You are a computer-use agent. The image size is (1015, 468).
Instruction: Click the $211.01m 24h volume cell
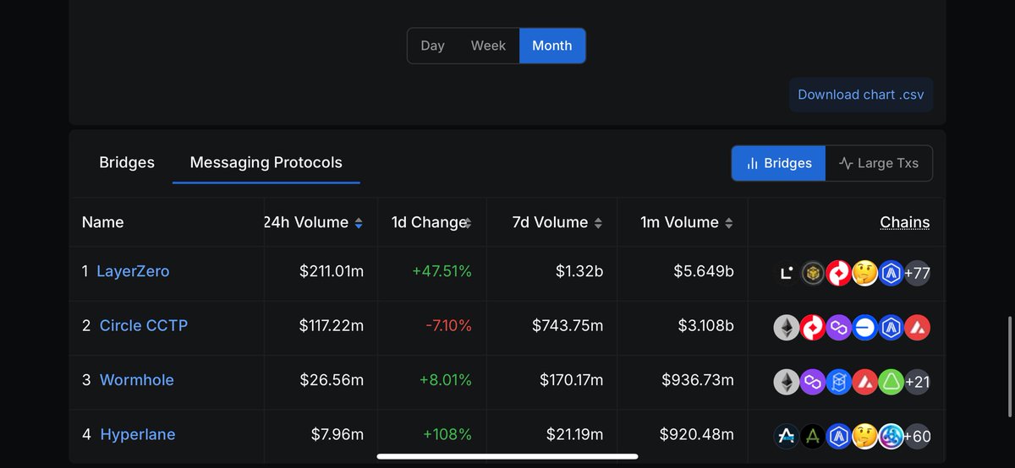332,271
